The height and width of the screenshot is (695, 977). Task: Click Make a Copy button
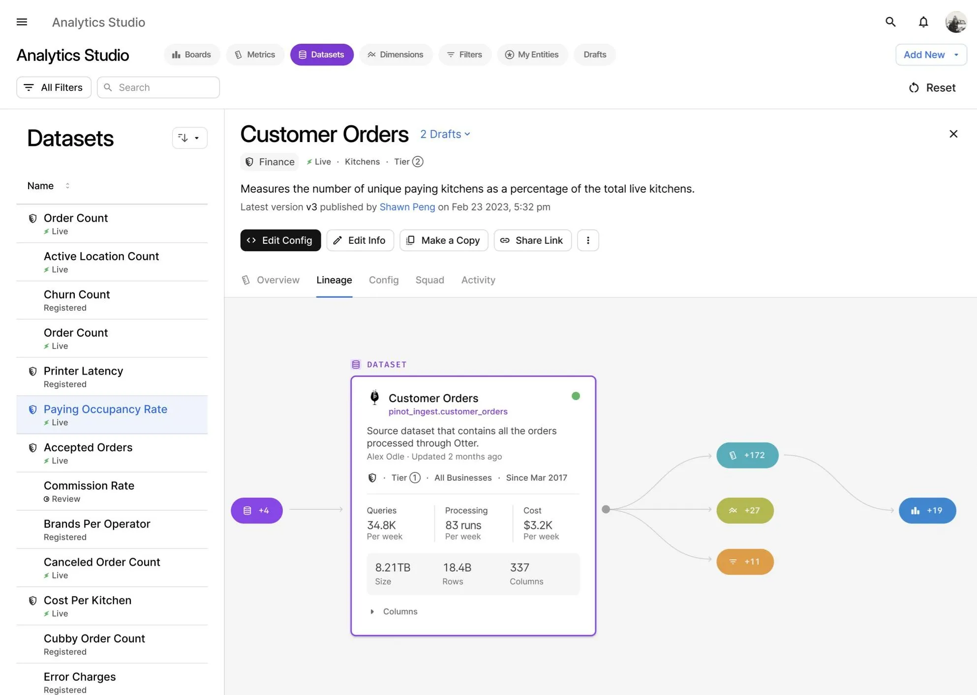pos(443,240)
